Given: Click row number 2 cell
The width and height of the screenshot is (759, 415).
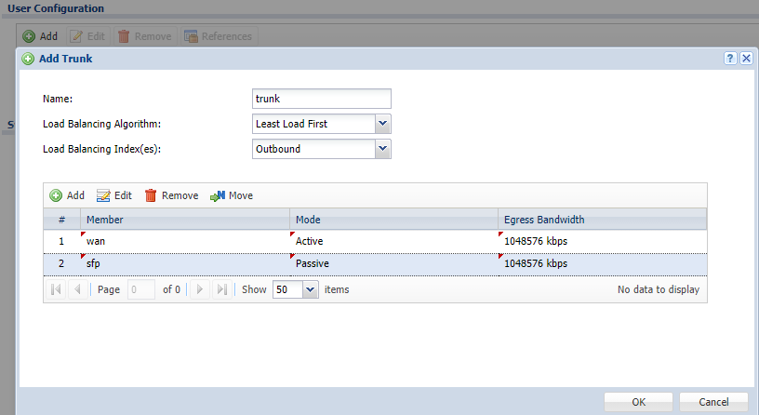Looking at the screenshot, I should pos(62,264).
